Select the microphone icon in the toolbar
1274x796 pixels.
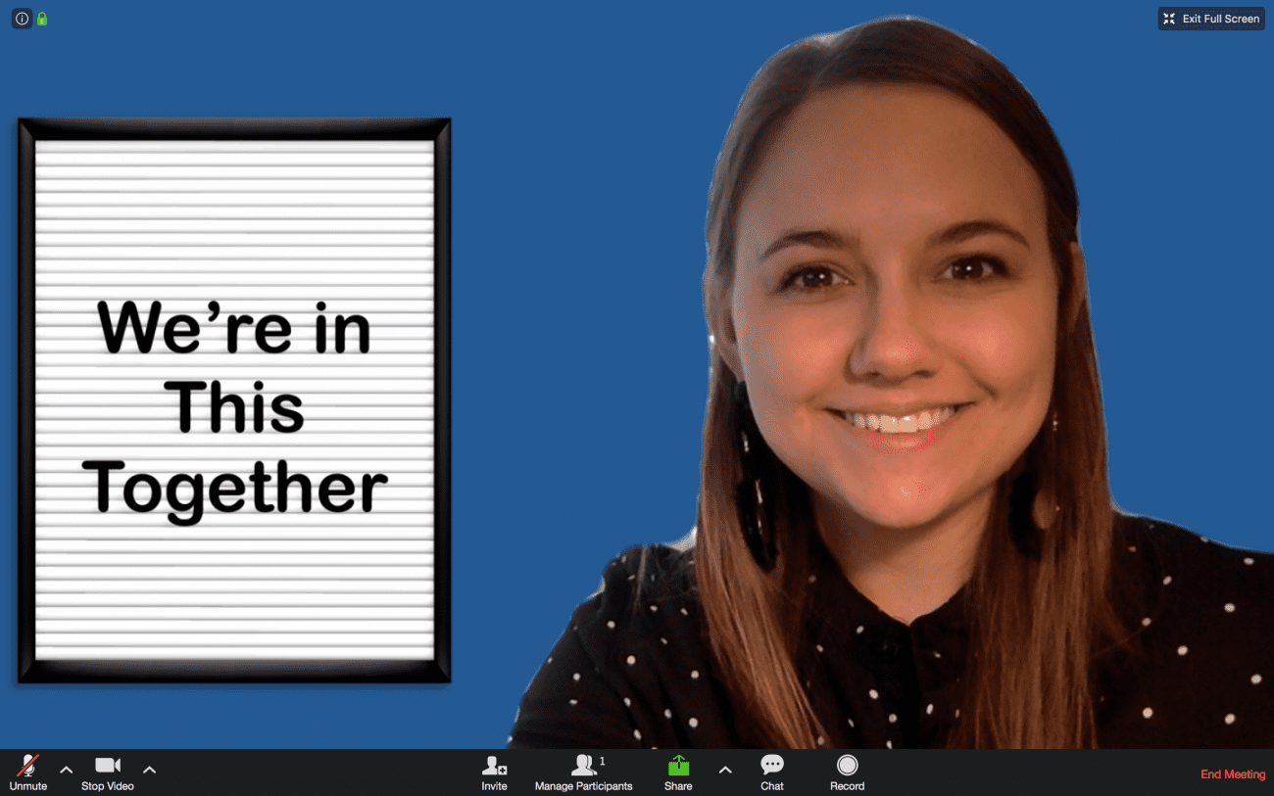click(x=27, y=764)
